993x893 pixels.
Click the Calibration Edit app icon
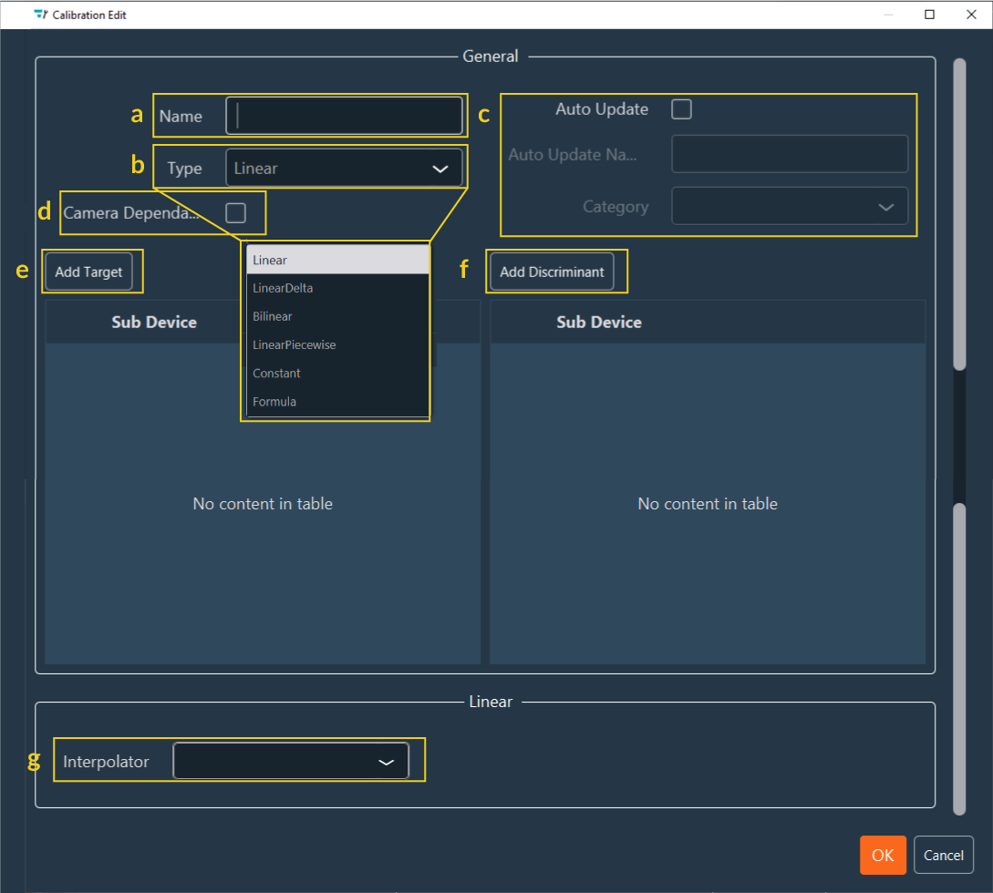coord(40,15)
